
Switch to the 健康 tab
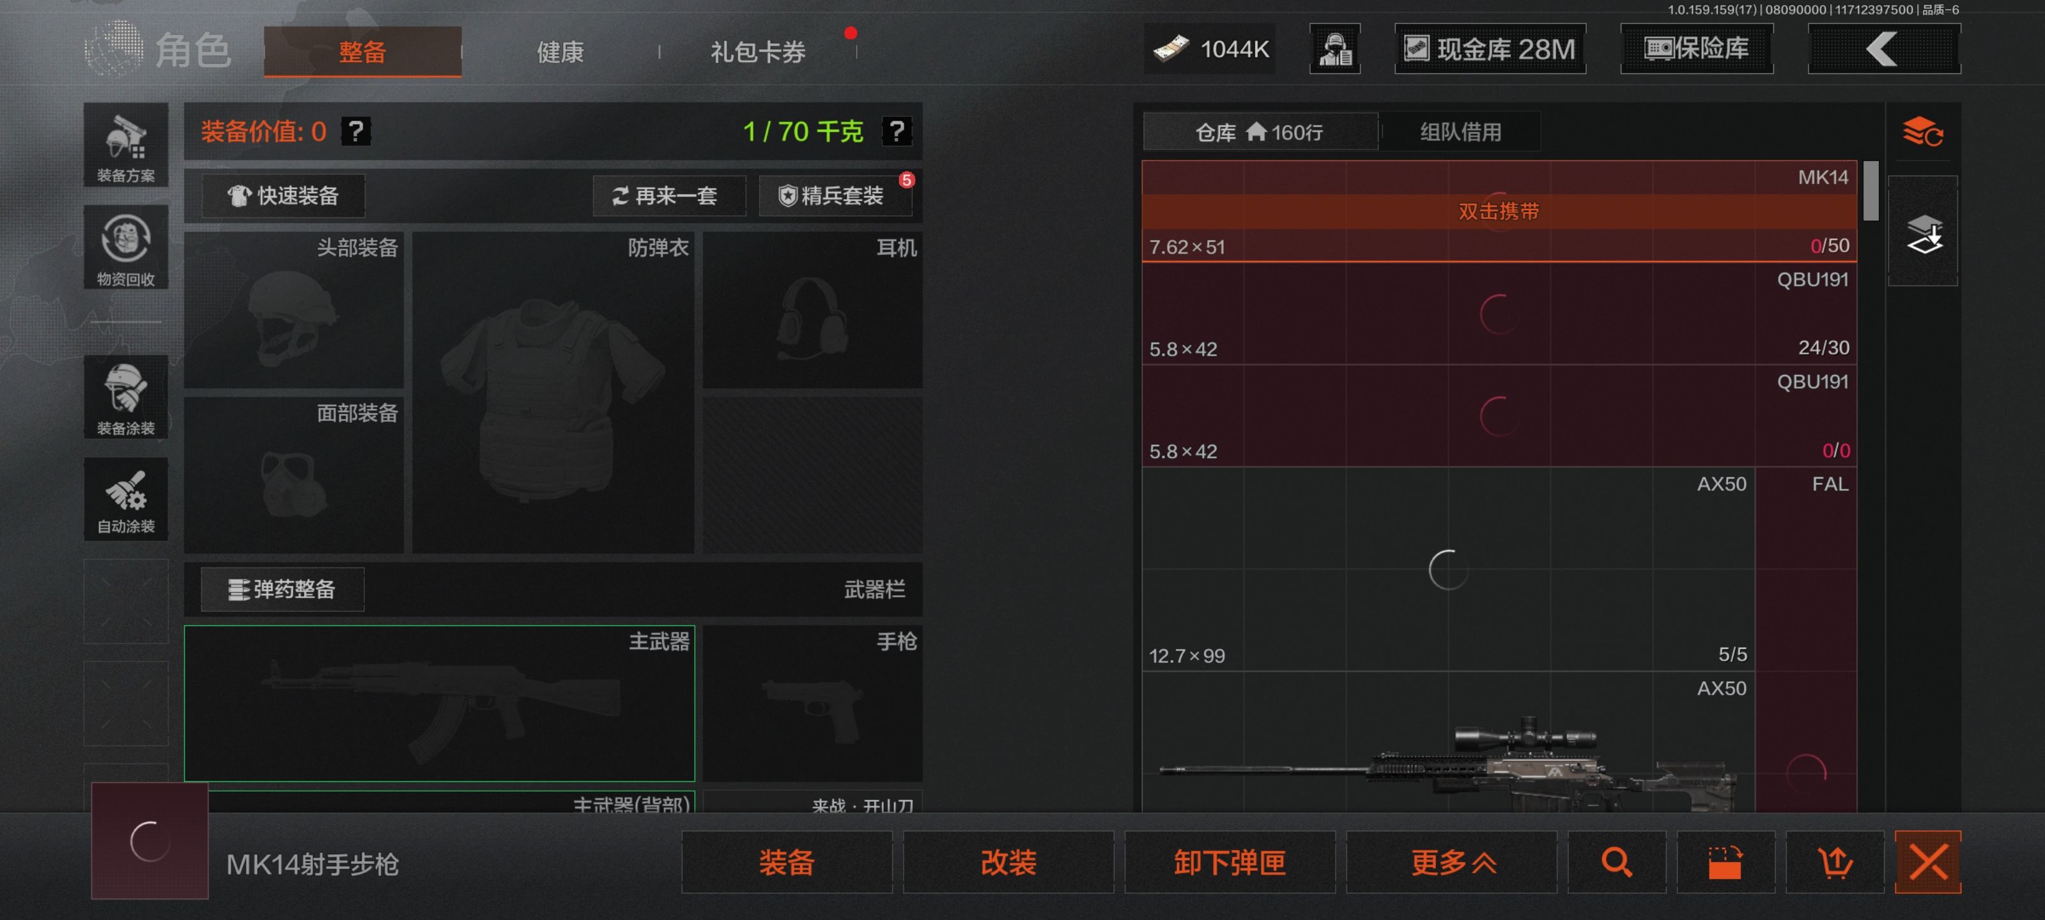(560, 52)
